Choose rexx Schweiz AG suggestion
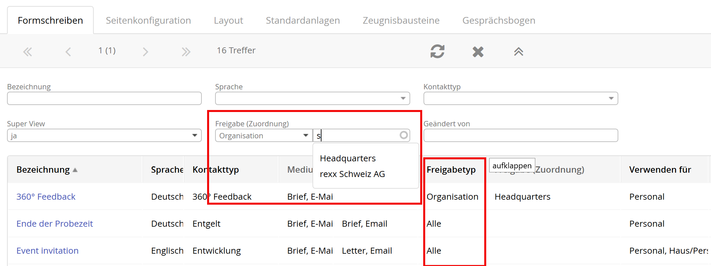Image resolution: width=711 pixels, height=266 pixels. tap(352, 174)
